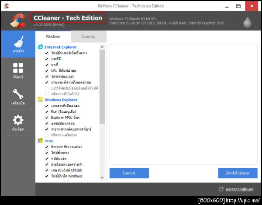Click the cleaner list scrollbar thumb
The width and height of the screenshot is (262, 205).
pos(102,87)
